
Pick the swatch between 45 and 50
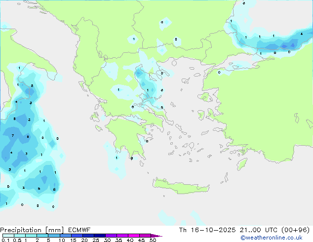click(145, 236)
